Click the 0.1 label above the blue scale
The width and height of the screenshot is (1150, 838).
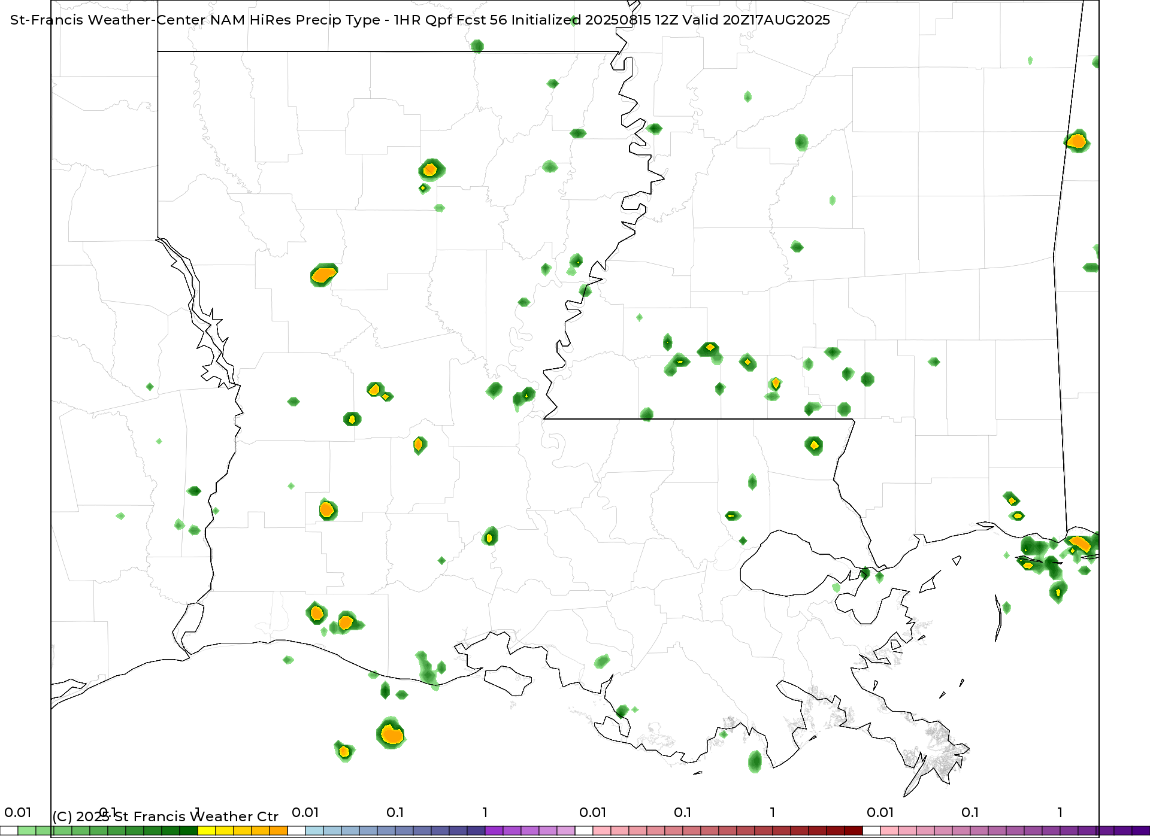(395, 812)
